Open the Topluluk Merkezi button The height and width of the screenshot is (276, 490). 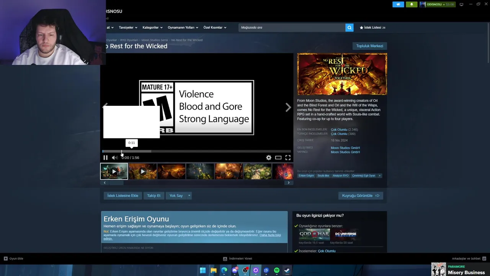click(x=369, y=46)
